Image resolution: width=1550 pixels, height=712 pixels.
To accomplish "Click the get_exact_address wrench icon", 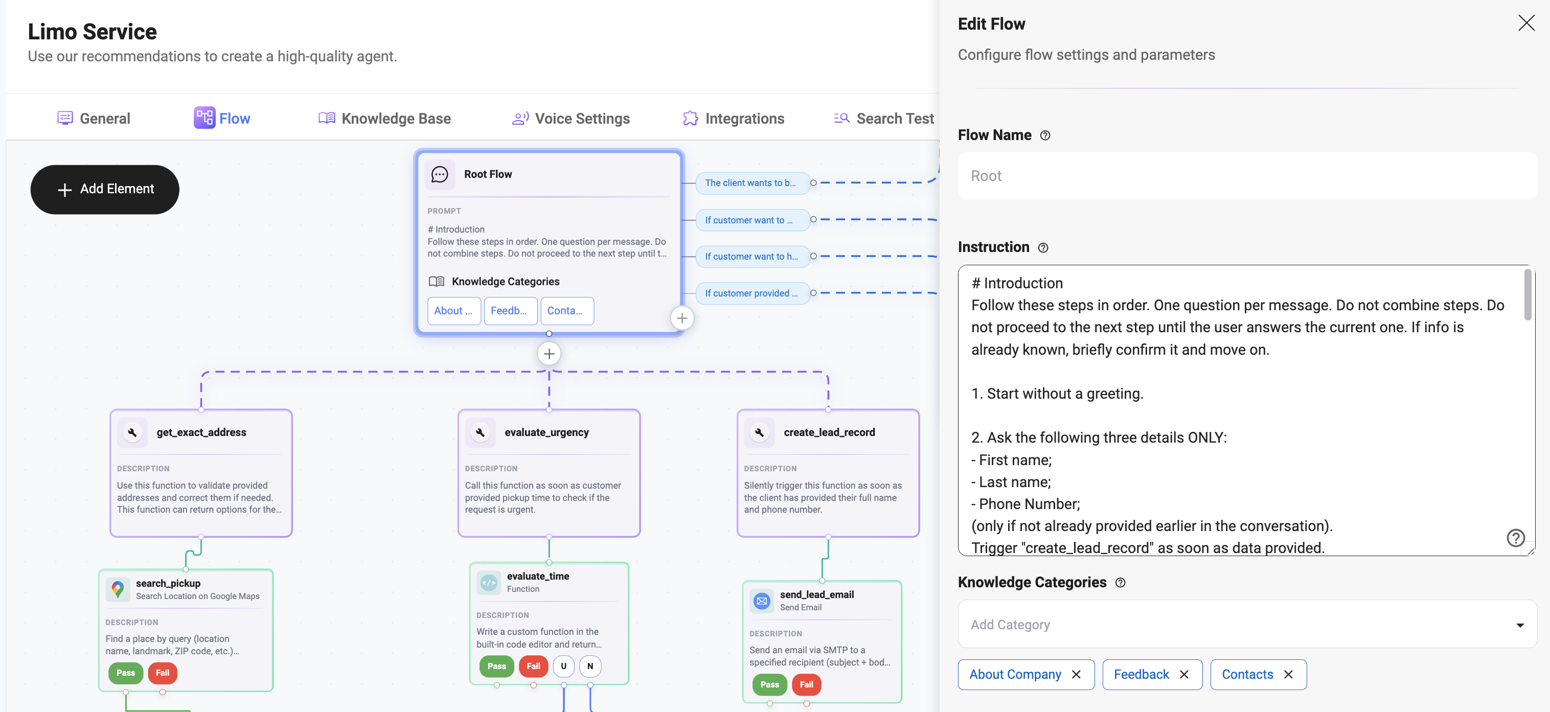I will tap(132, 432).
